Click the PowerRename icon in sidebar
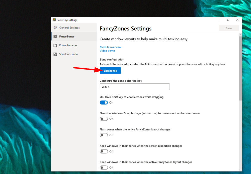The image size is (251, 174). (x=55, y=45)
